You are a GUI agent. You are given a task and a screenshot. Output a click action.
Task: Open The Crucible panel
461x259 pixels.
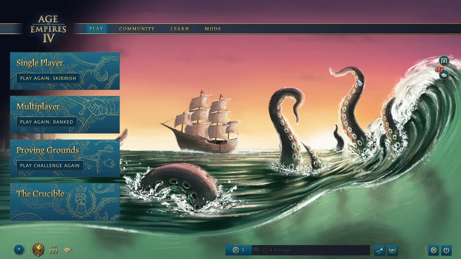point(65,202)
